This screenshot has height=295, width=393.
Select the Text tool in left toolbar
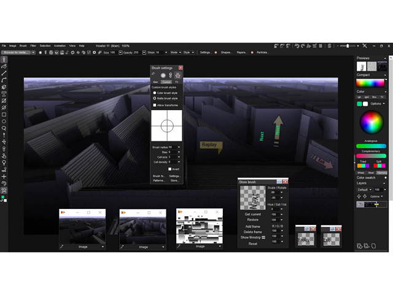[4, 93]
